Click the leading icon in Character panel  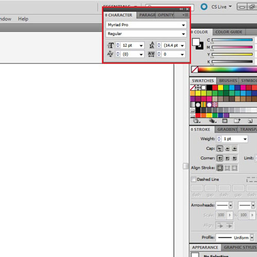(x=152, y=45)
